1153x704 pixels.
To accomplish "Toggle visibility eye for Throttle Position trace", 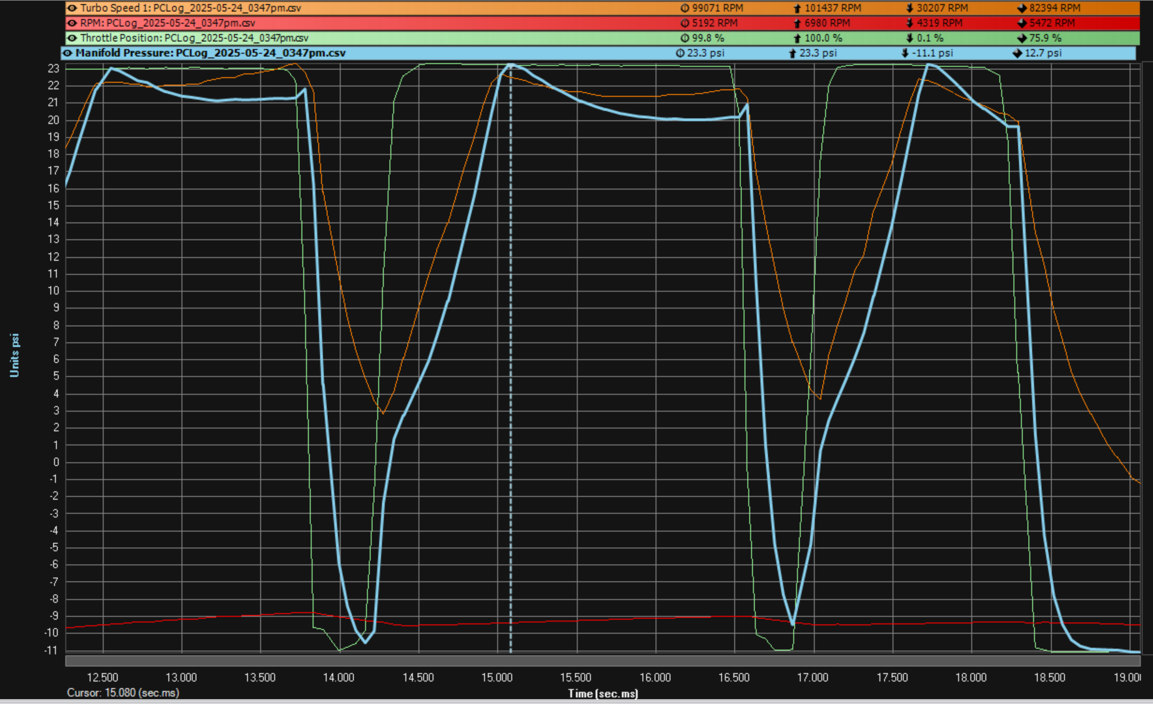I will 72,38.
